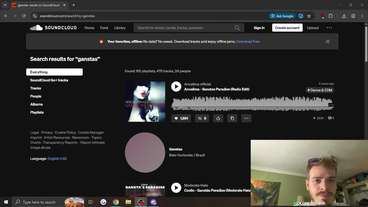Image resolution: width=368 pixels, height=207 pixels.
Task: Click the # Dance & EDM tag
Action: click(320, 90)
